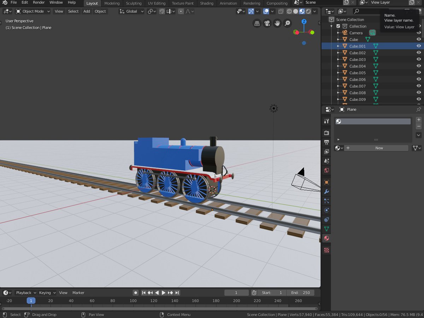Click the Marker menu in timeline
The width and height of the screenshot is (424, 318).
click(x=78, y=293)
